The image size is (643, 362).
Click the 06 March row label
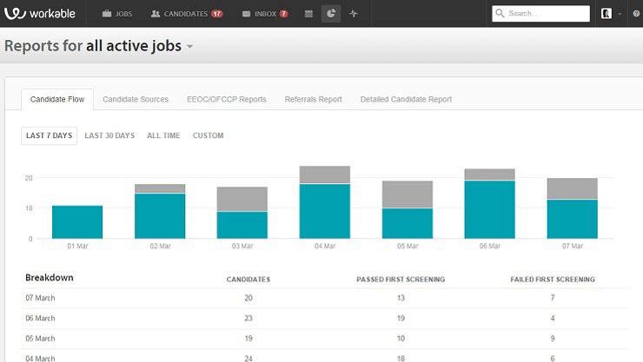[x=40, y=319]
